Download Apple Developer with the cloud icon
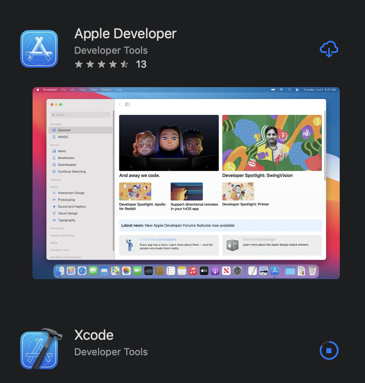The image size is (365, 383). pos(329,49)
